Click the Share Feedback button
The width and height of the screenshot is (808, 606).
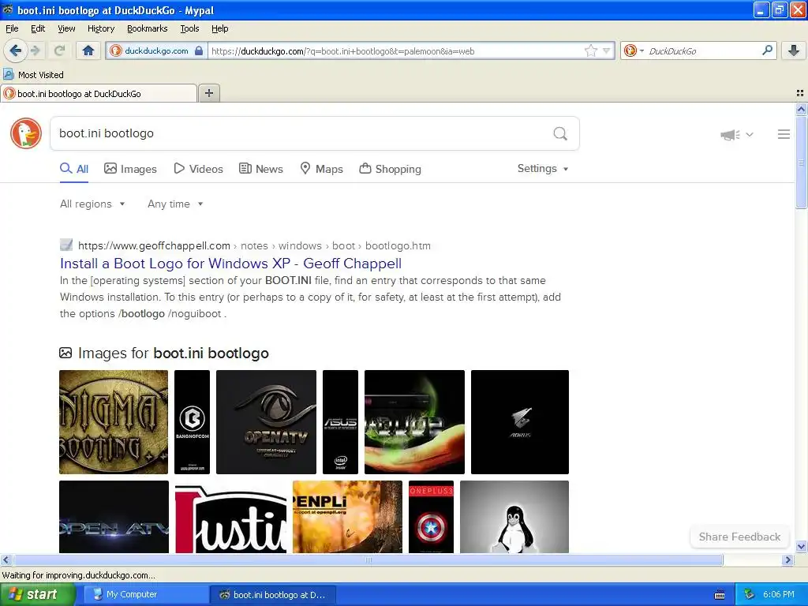(x=739, y=537)
